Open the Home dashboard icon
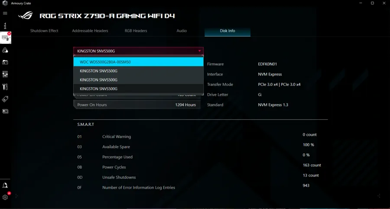Screen dimensions: 390x209 [5, 26]
